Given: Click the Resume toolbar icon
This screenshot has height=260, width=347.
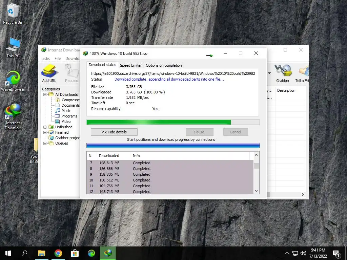Looking at the screenshot, I should [72, 73].
